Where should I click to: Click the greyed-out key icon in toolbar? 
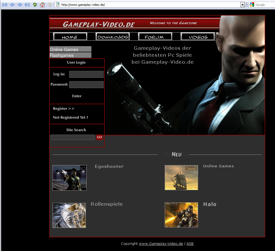[x=50, y=4]
